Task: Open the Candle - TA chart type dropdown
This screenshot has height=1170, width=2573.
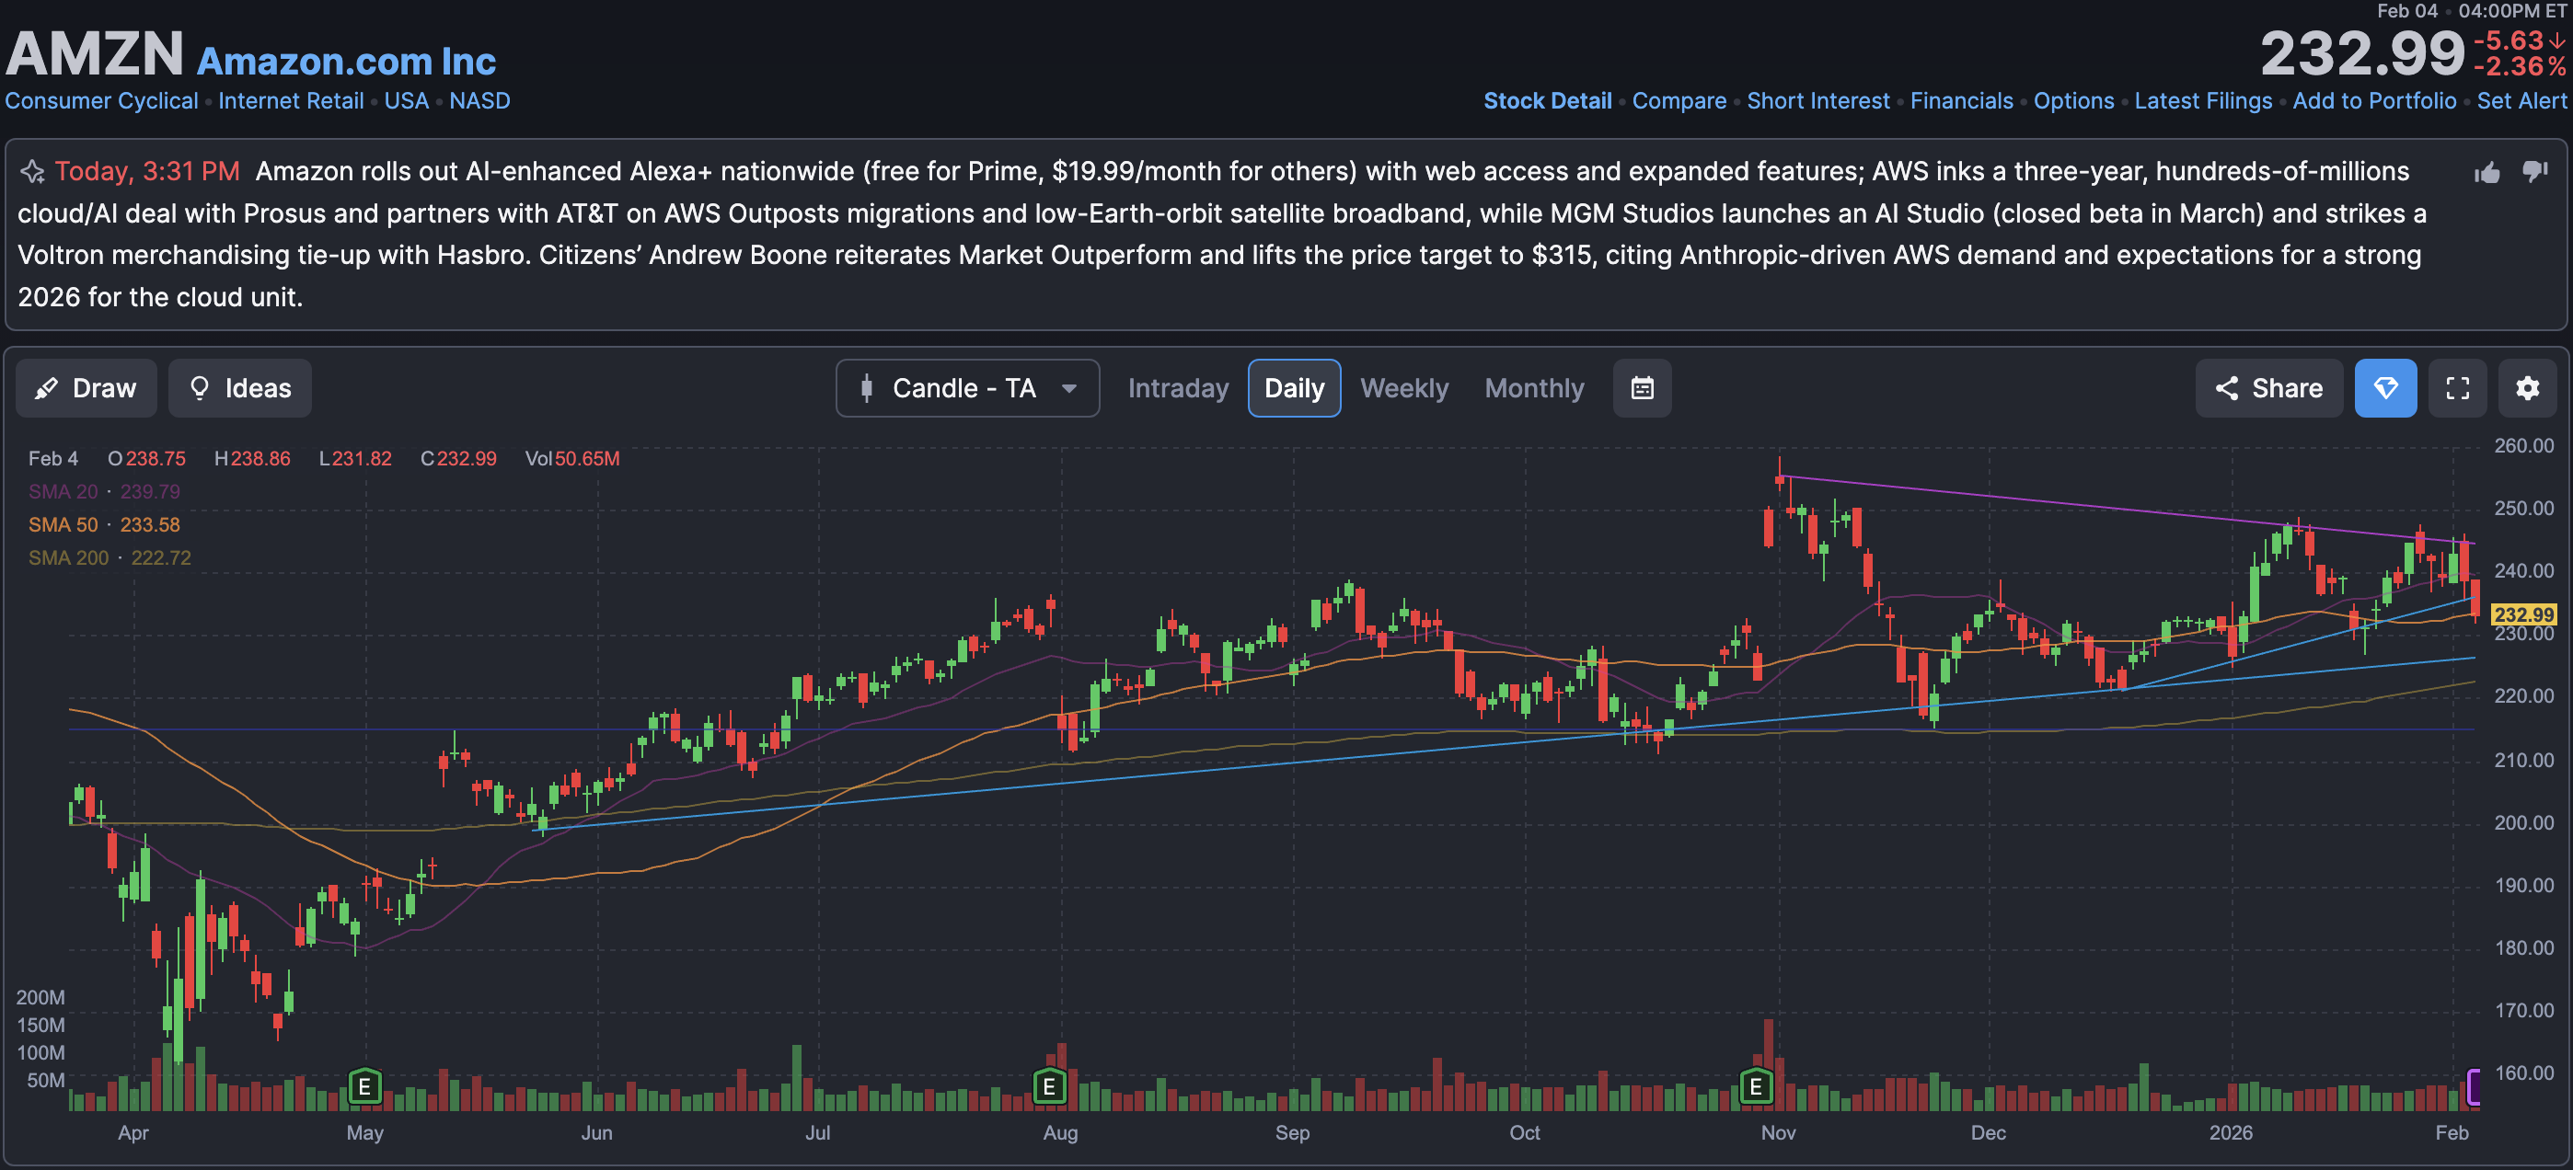Action: pyautogui.click(x=967, y=388)
